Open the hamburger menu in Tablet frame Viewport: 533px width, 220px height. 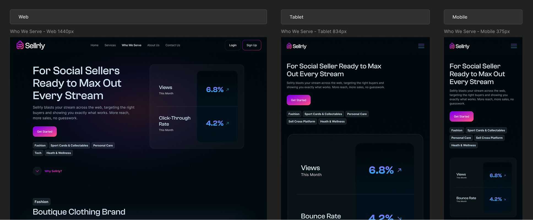point(421,46)
